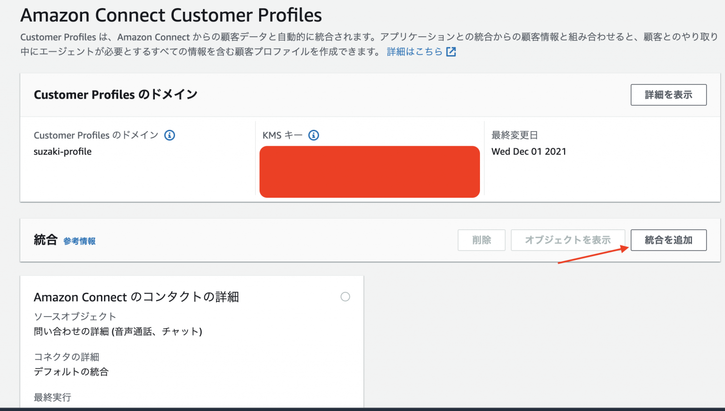This screenshot has height=411, width=725.
Task: Open the KMS キー info tooltip
Action: (313, 135)
